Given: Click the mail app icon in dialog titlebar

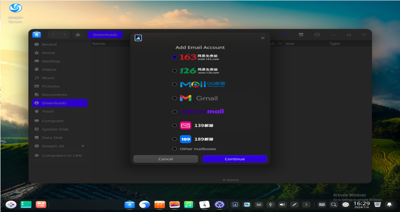Looking at the screenshot, I should pos(138,38).
